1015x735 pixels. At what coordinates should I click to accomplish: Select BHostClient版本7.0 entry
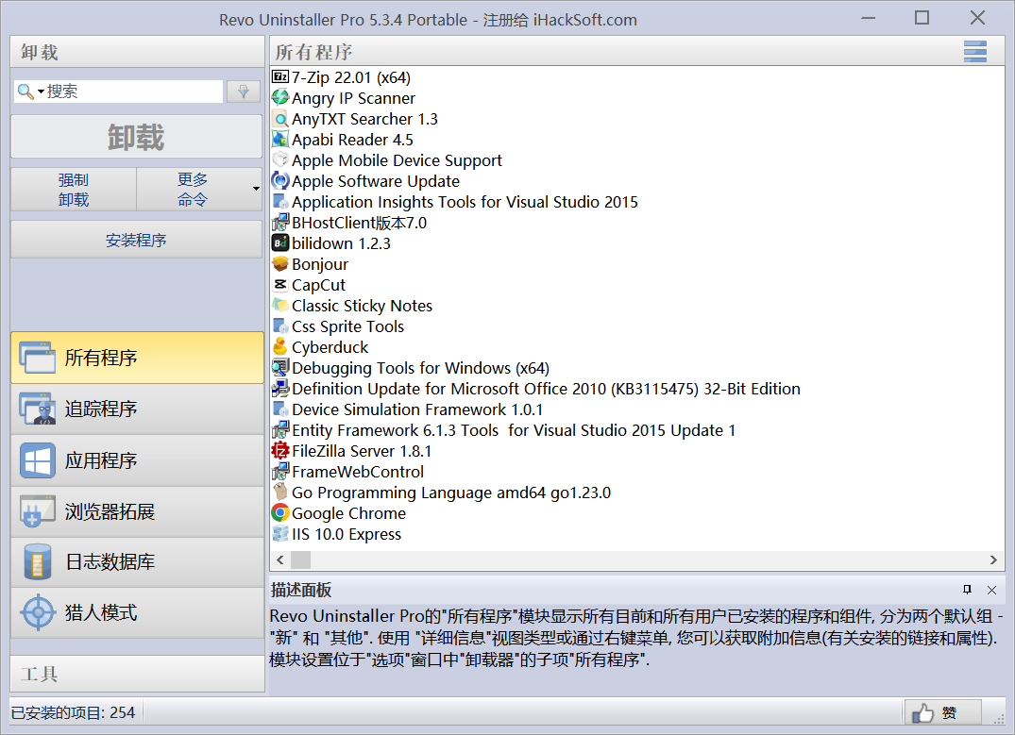click(x=360, y=223)
